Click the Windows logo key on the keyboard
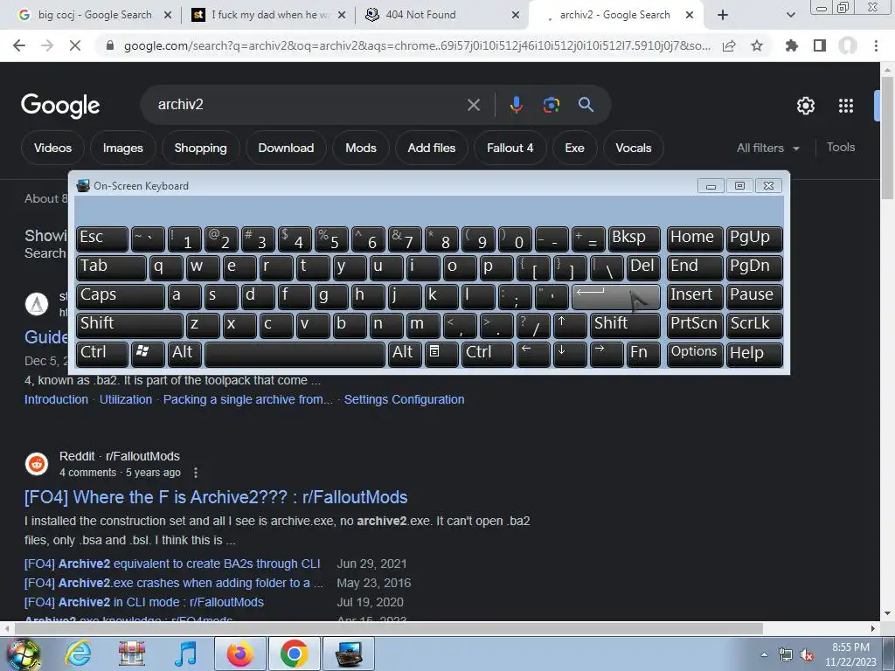The width and height of the screenshot is (895, 671). (147, 353)
